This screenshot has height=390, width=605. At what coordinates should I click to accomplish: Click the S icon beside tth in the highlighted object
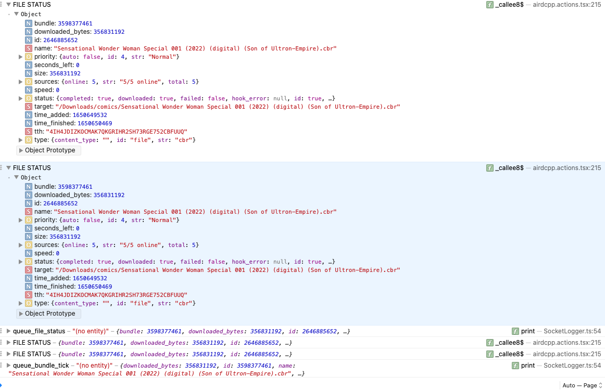point(29,295)
